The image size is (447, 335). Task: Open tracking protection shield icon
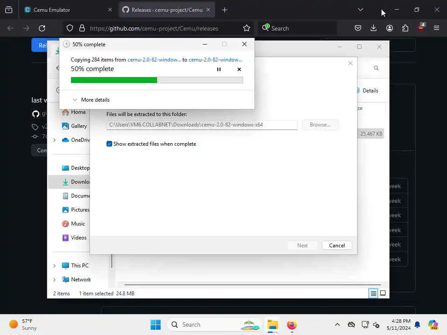click(70, 28)
